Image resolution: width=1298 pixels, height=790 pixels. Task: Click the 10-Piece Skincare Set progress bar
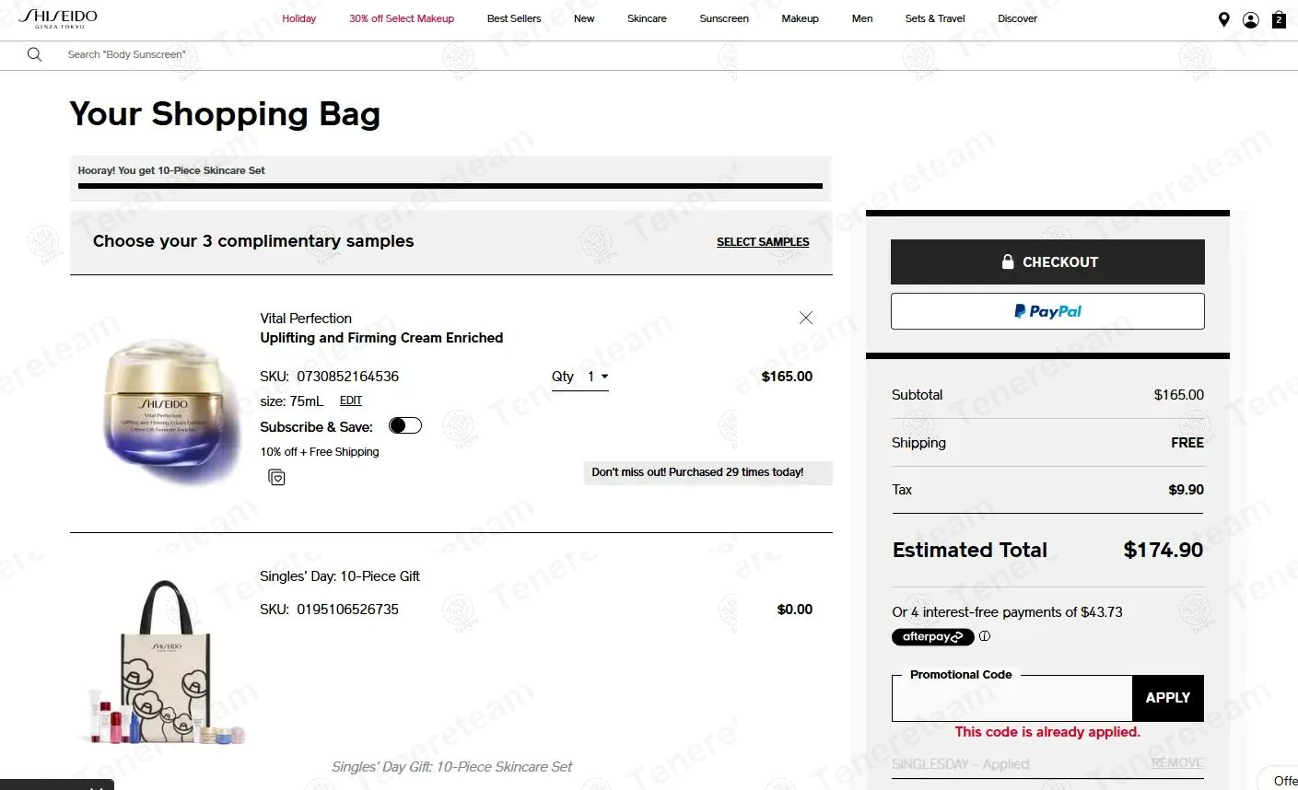[450, 186]
